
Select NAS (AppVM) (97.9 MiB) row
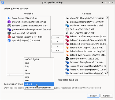29,33
